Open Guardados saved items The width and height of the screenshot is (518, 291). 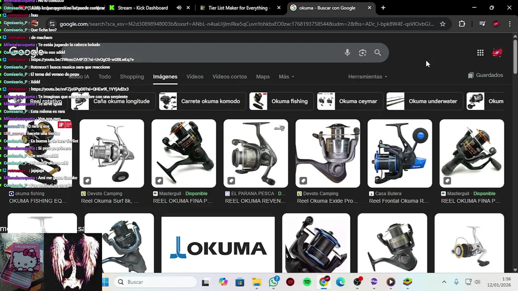pyautogui.click(x=485, y=75)
